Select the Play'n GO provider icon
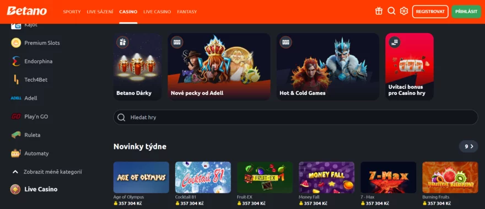The height and width of the screenshot is (209, 485). pos(16,116)
